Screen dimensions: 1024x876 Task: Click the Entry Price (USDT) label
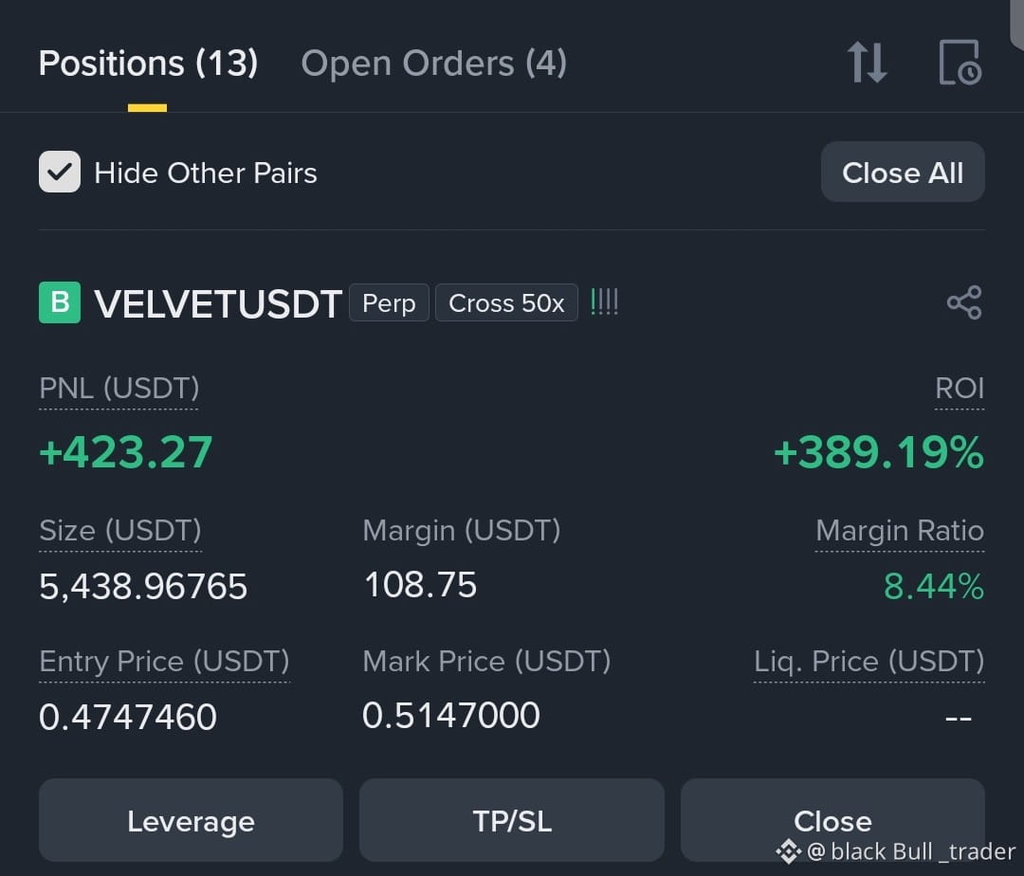click(164, 661)
